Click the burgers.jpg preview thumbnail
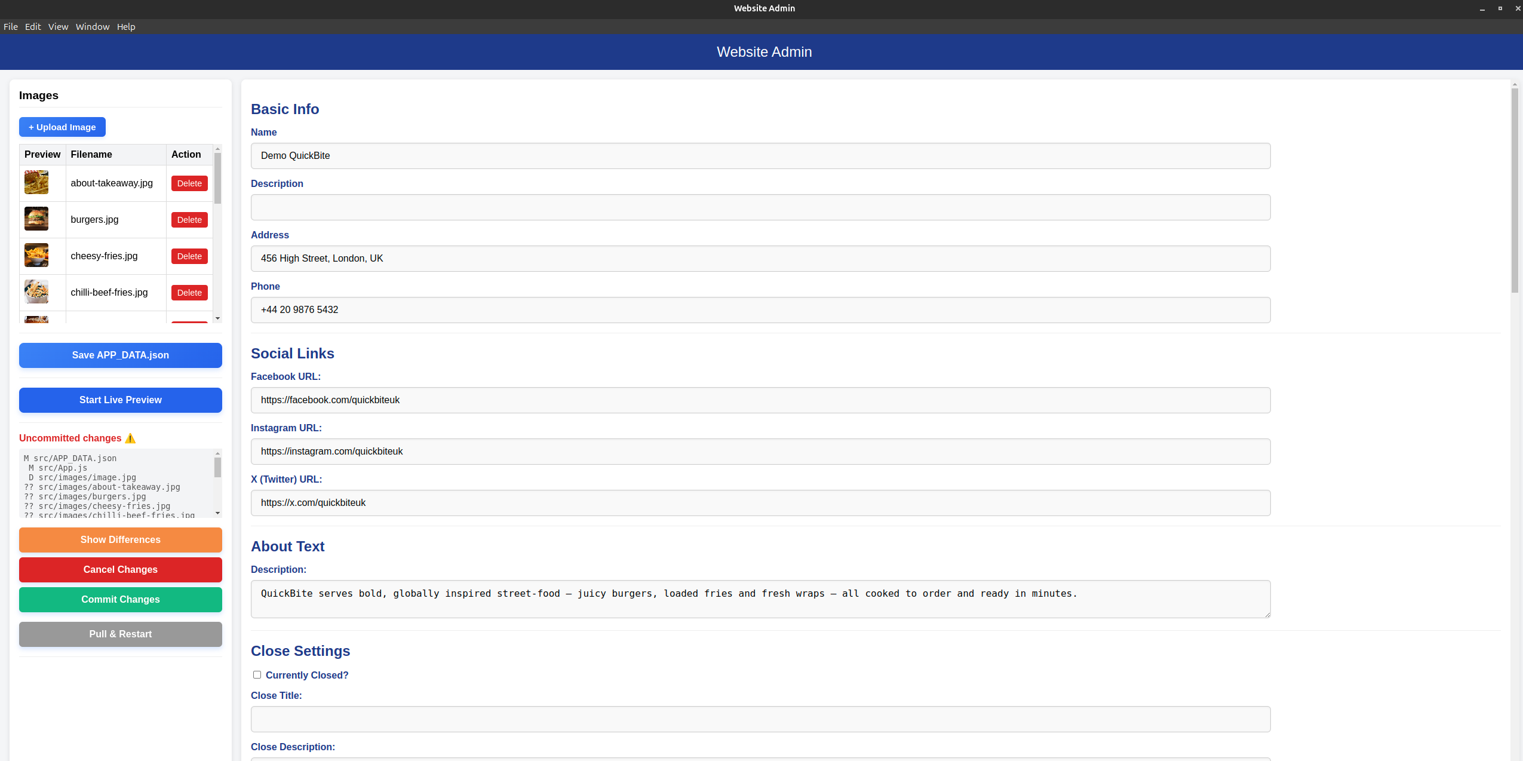 click(x=36, y=219)
